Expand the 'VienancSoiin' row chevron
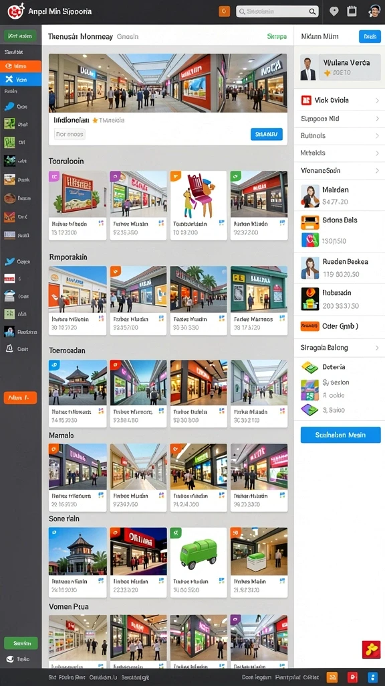The image size is (385, 686). tap(377, 171)
